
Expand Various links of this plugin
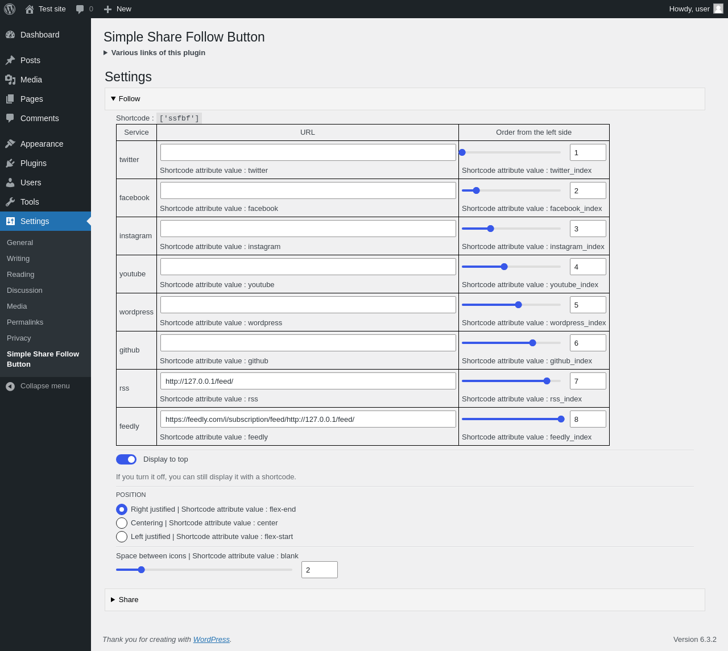tap(158, 53)
